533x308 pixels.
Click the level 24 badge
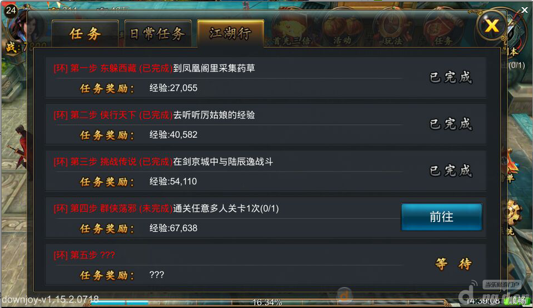pyautogui.click(x=11, y=10)
